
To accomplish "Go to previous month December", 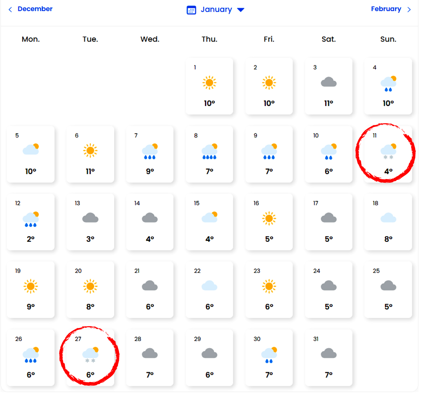I will click(x=35, y=9).
